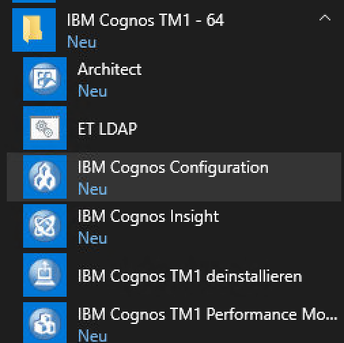Click the "ET LDAP" entry text
This screenshot has width=344, height=343.
(107, 129)
